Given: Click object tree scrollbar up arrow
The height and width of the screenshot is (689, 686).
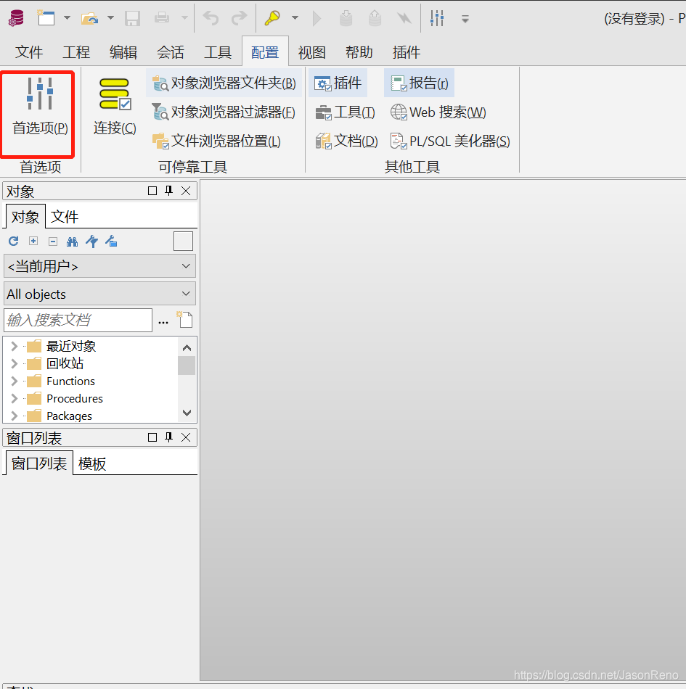Looking at the screenshot, I should tap(187, 348).
